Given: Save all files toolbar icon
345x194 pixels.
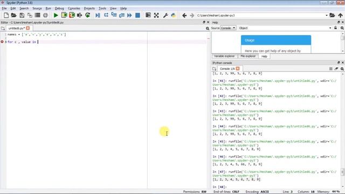Looking at the screenshot, I should pyautogui.click(x=30, y=15).
